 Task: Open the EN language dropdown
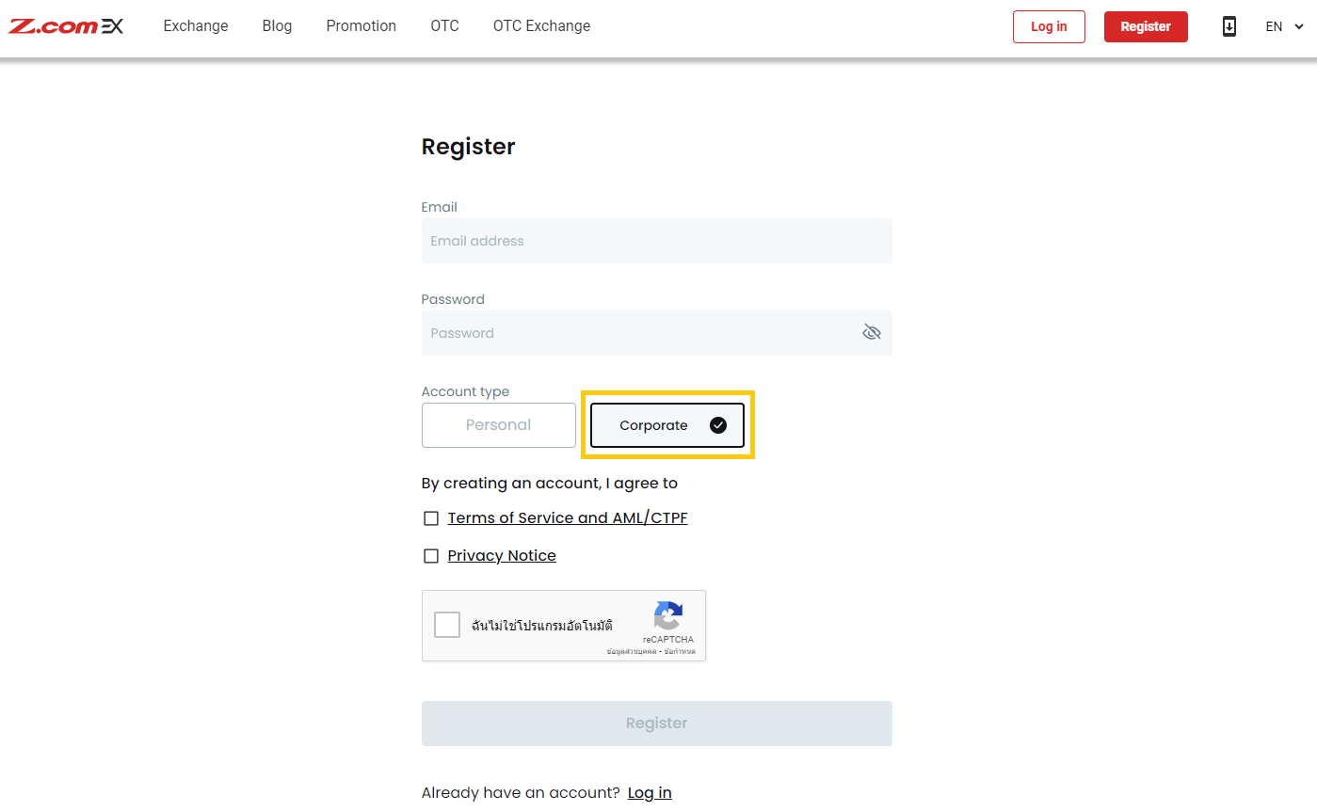(1274, 26)
